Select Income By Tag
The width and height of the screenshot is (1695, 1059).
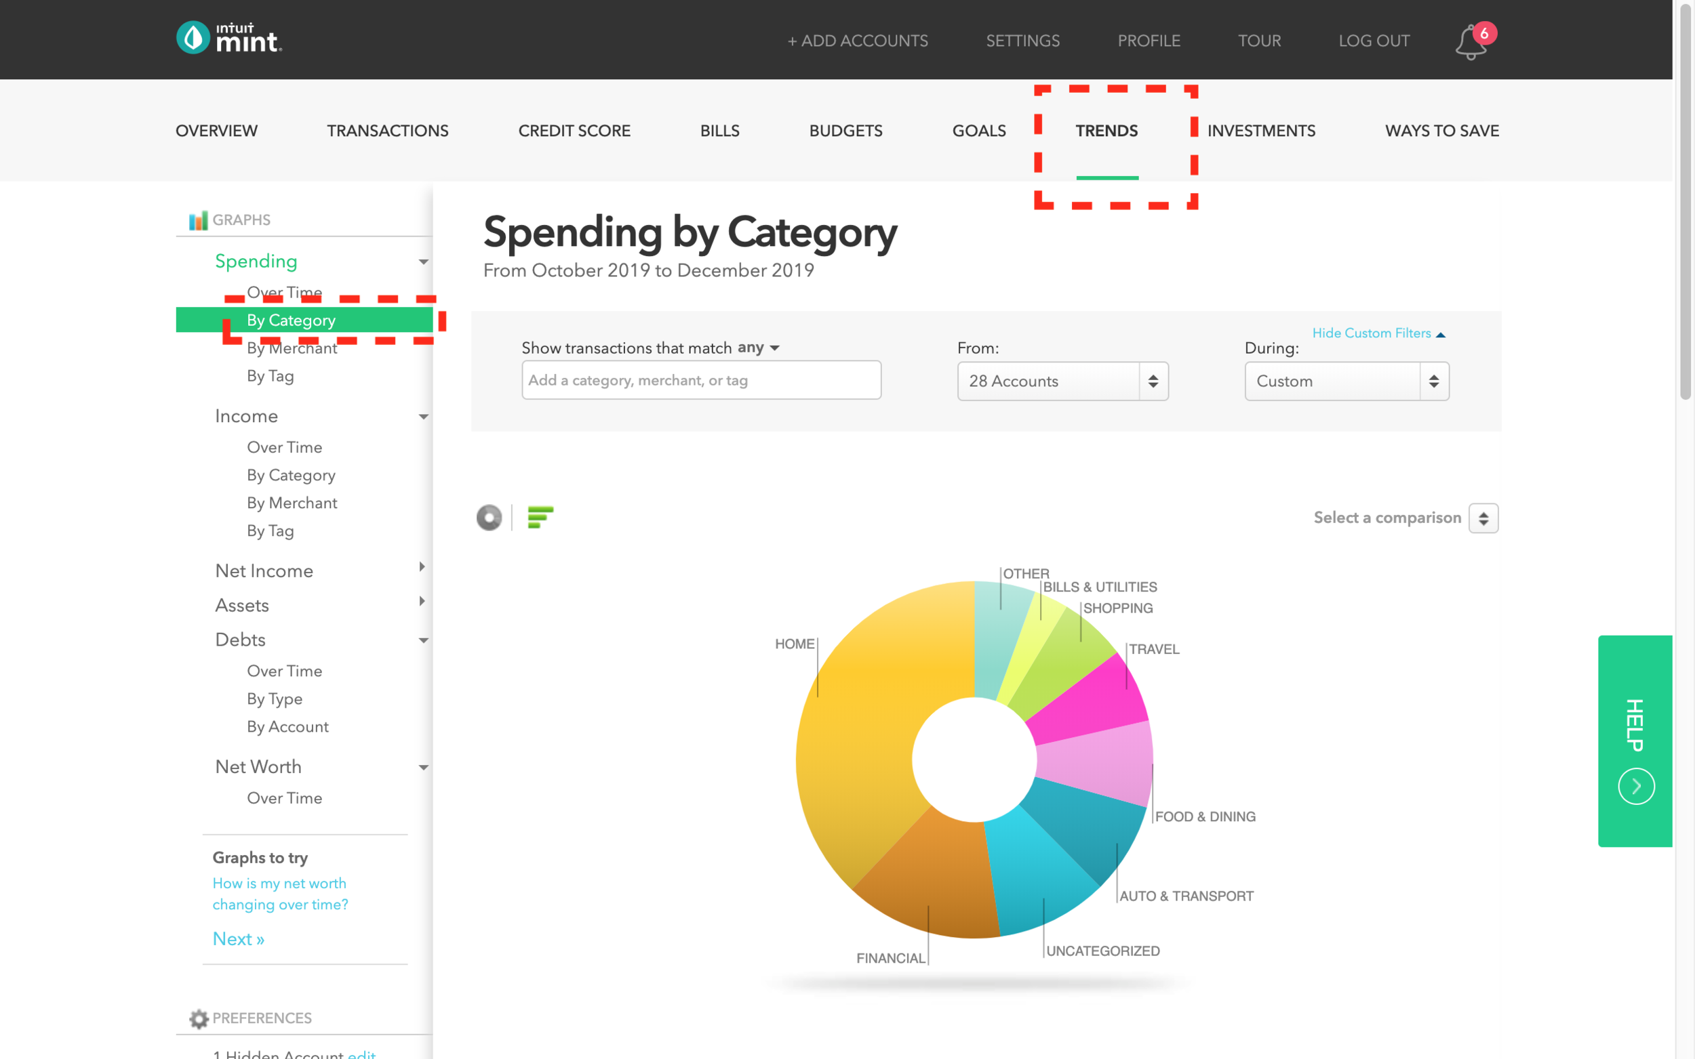click(270, 531)
